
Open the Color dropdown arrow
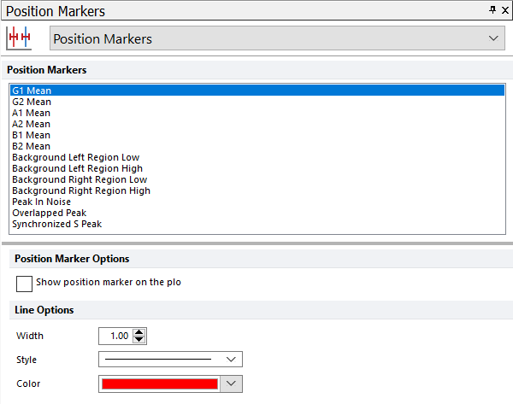pyautogui.click(x=232, y=384)
